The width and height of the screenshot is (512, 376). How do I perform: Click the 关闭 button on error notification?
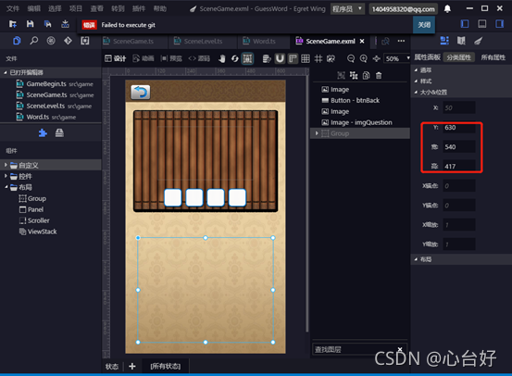pos(424,25)
